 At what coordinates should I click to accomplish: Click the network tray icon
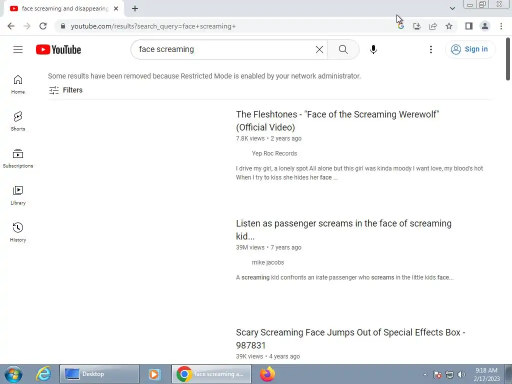pyautogui.click(x=449, y=374)
